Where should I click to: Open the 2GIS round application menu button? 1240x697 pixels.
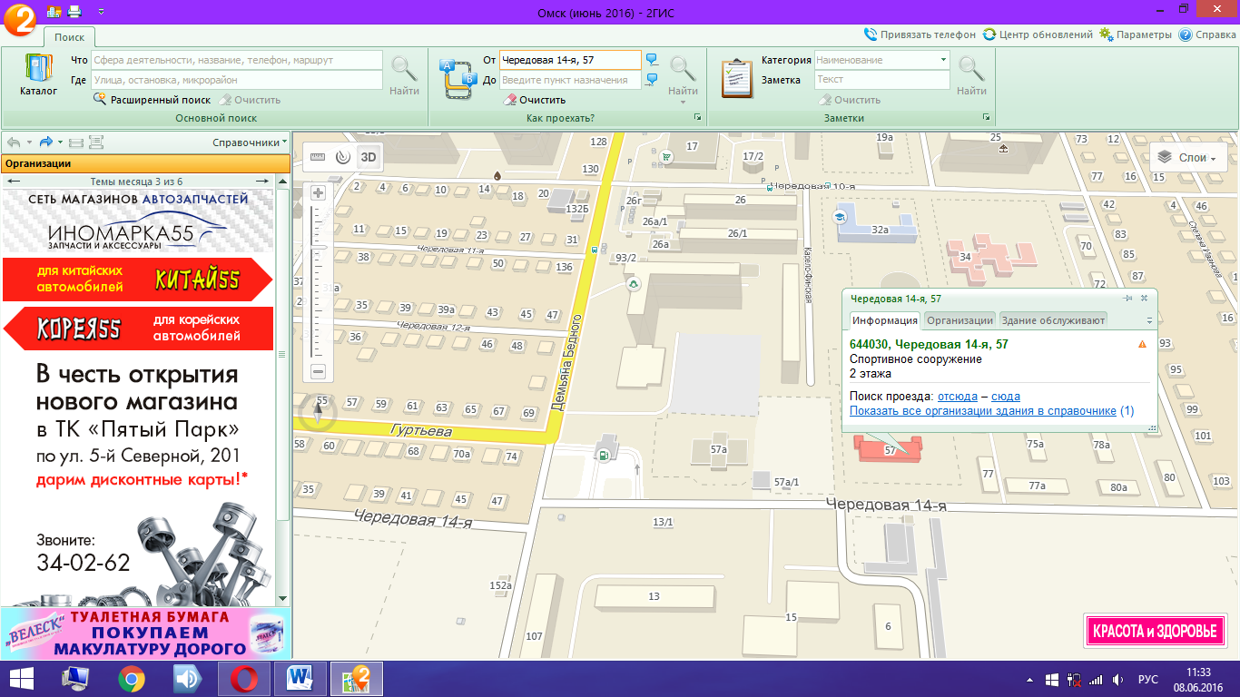18,18
